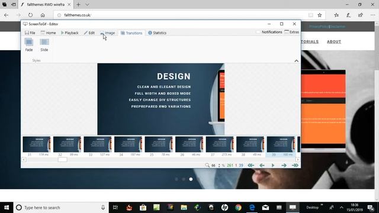The image size is (379, 213).
Task: Go to the browser Home page
Action: [x=43, y=15]
